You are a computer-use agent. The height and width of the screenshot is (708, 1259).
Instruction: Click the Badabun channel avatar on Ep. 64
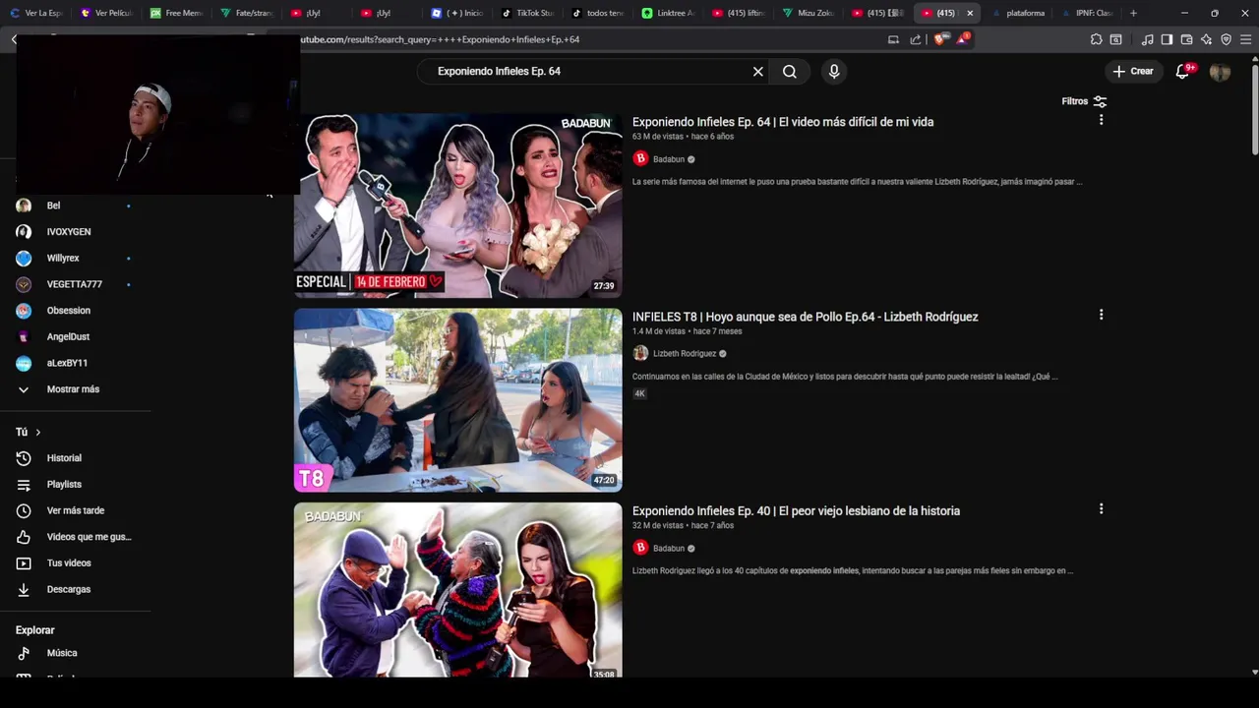click(640, 158)
